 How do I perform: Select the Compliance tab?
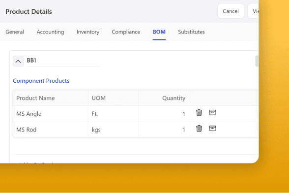pyautogui.click(x=126, y=32)
